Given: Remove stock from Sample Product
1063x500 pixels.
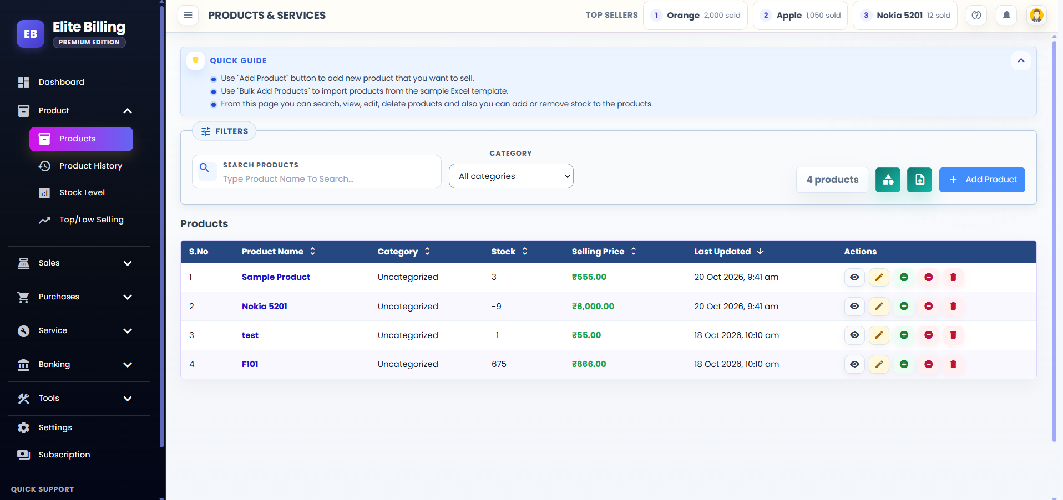Looking at the screenshot, I should (x=928, y=277).
